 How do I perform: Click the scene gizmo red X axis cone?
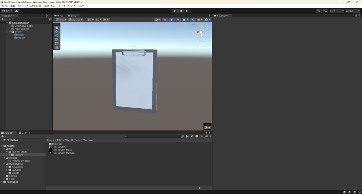pyautogui.click(x=198, y=32)
